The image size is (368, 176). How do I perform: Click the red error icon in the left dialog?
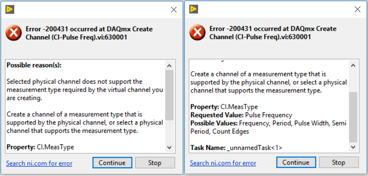[x=14, y=33]
